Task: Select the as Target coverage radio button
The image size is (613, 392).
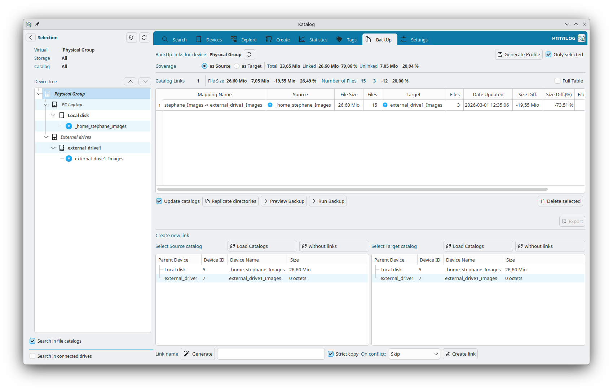Action: 237,66
